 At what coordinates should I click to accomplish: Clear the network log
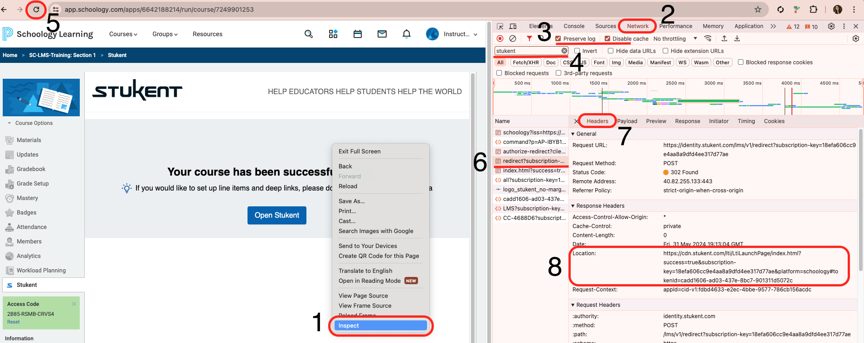[x=513, y=39]
